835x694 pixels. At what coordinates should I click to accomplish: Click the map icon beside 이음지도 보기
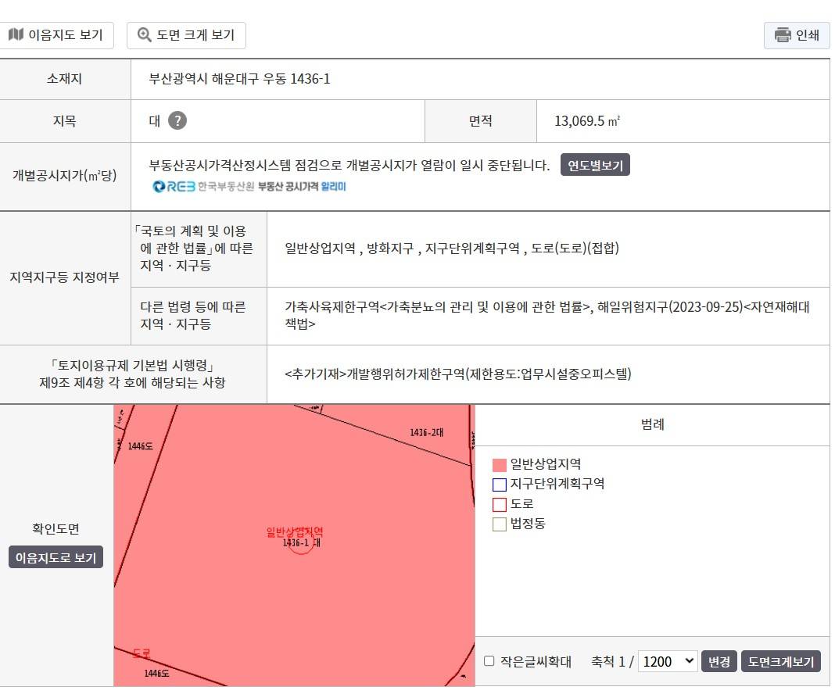pos(16,34)
